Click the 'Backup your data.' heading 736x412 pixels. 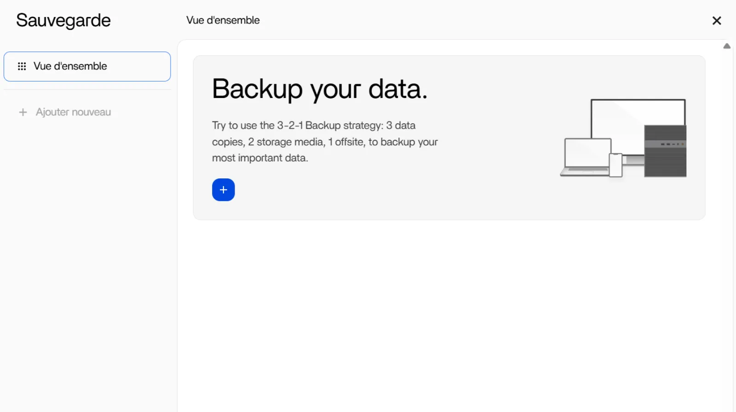320,89
